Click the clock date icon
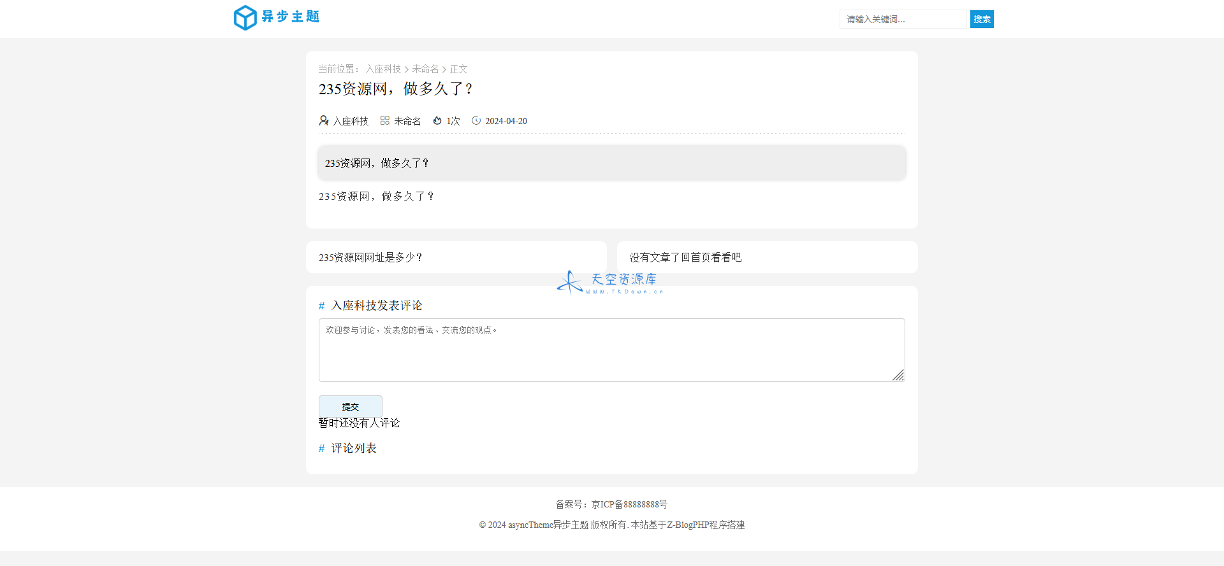 pyautogui.click(x=476, y=120)
